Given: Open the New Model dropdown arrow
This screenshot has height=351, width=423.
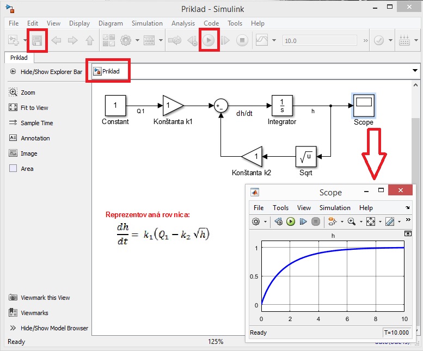Looking at the screenshot, I should coord(25,40).
